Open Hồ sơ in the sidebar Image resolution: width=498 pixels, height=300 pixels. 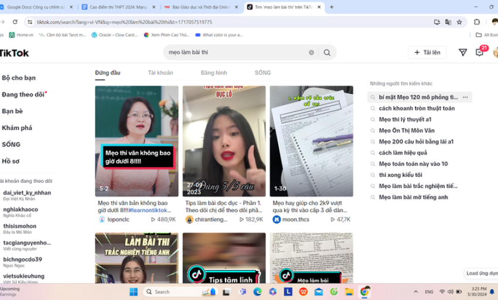11,161
